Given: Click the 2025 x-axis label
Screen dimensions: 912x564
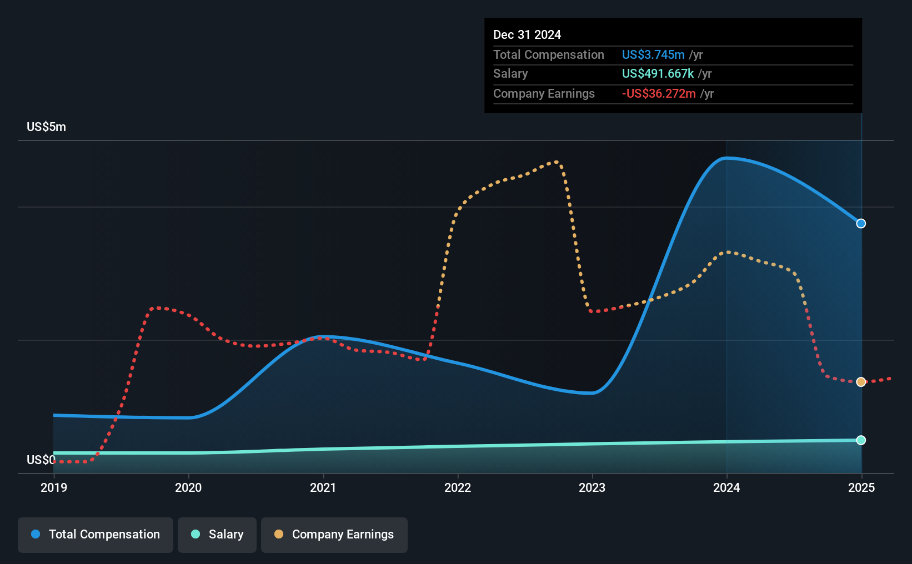Looking at the screenshot, I should [861, 487].
